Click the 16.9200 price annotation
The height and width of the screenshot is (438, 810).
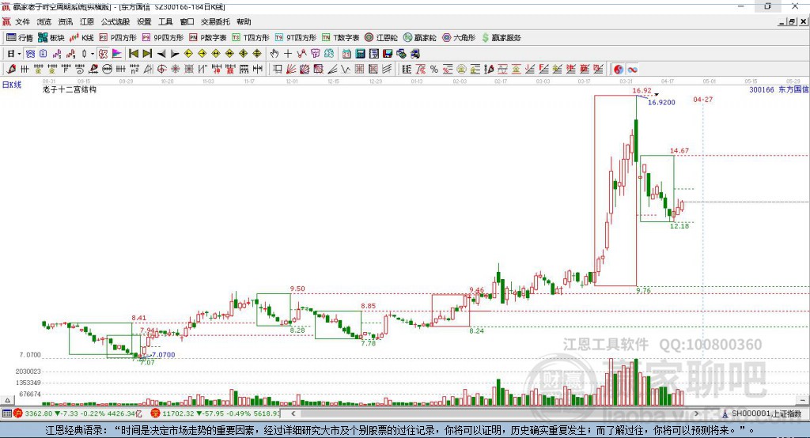point(661,103)
